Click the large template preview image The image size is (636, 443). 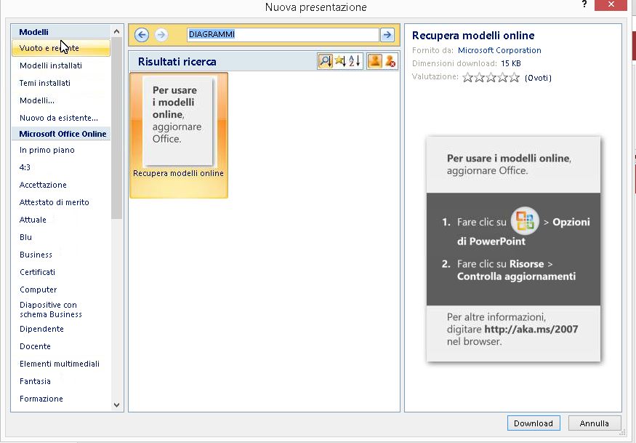(513, 249)
